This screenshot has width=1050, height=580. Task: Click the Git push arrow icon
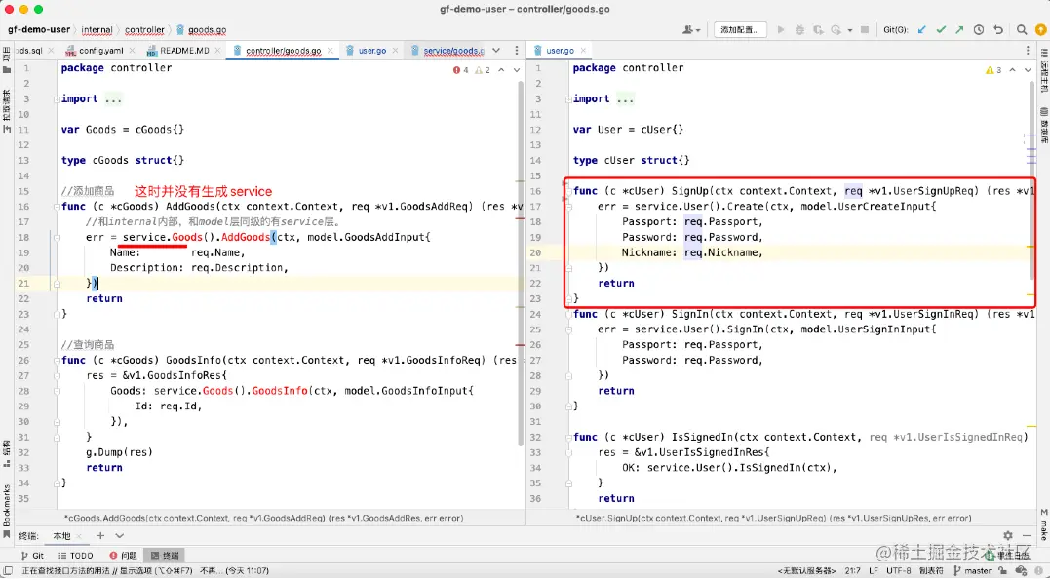959,30
